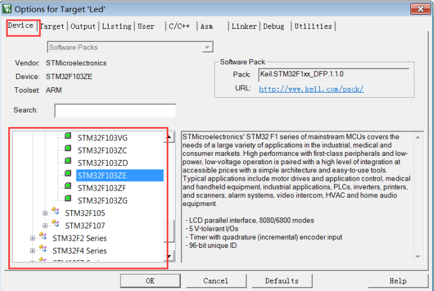Select the STM32F2 Series entry
The width and height of the screenshot is (434, 291).
tap(80, 238)
